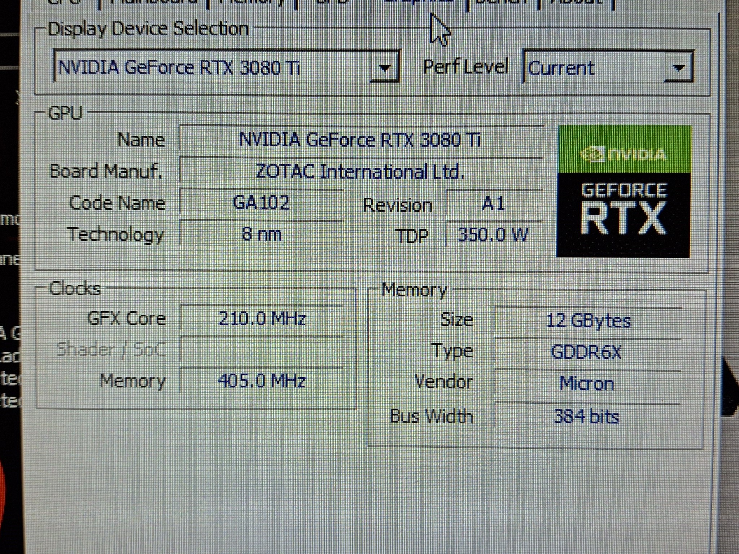The width and height of the screenshot is (739, 554).
Task: Click the Bus Width label
Action: click(432, 416)
